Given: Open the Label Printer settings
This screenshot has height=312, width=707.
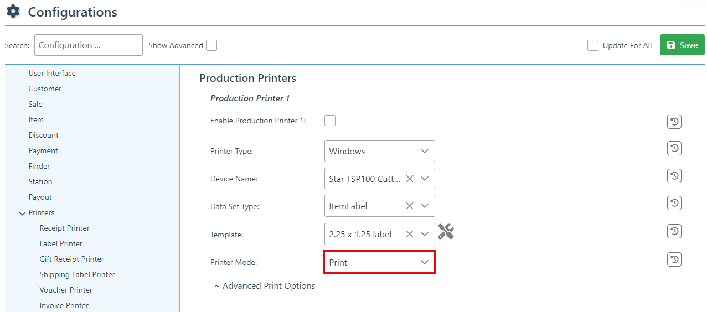Looking at the screenshot, I should (61, 243).
